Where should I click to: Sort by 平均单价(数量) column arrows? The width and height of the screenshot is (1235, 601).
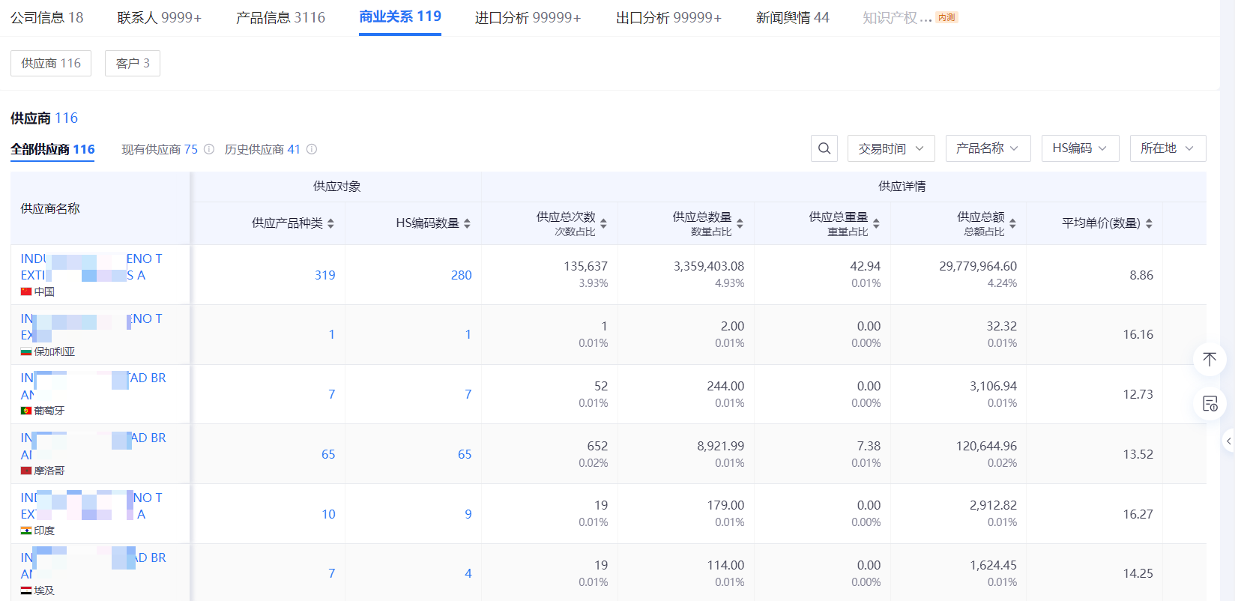tap(1149, 223)
